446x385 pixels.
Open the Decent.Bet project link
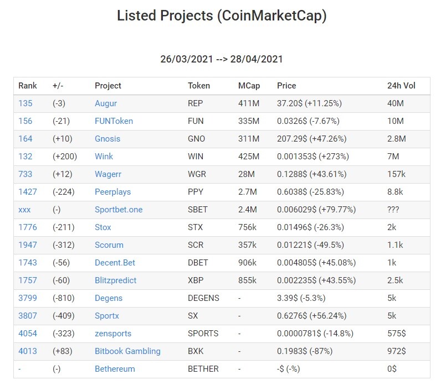click(x=115, y=263)
